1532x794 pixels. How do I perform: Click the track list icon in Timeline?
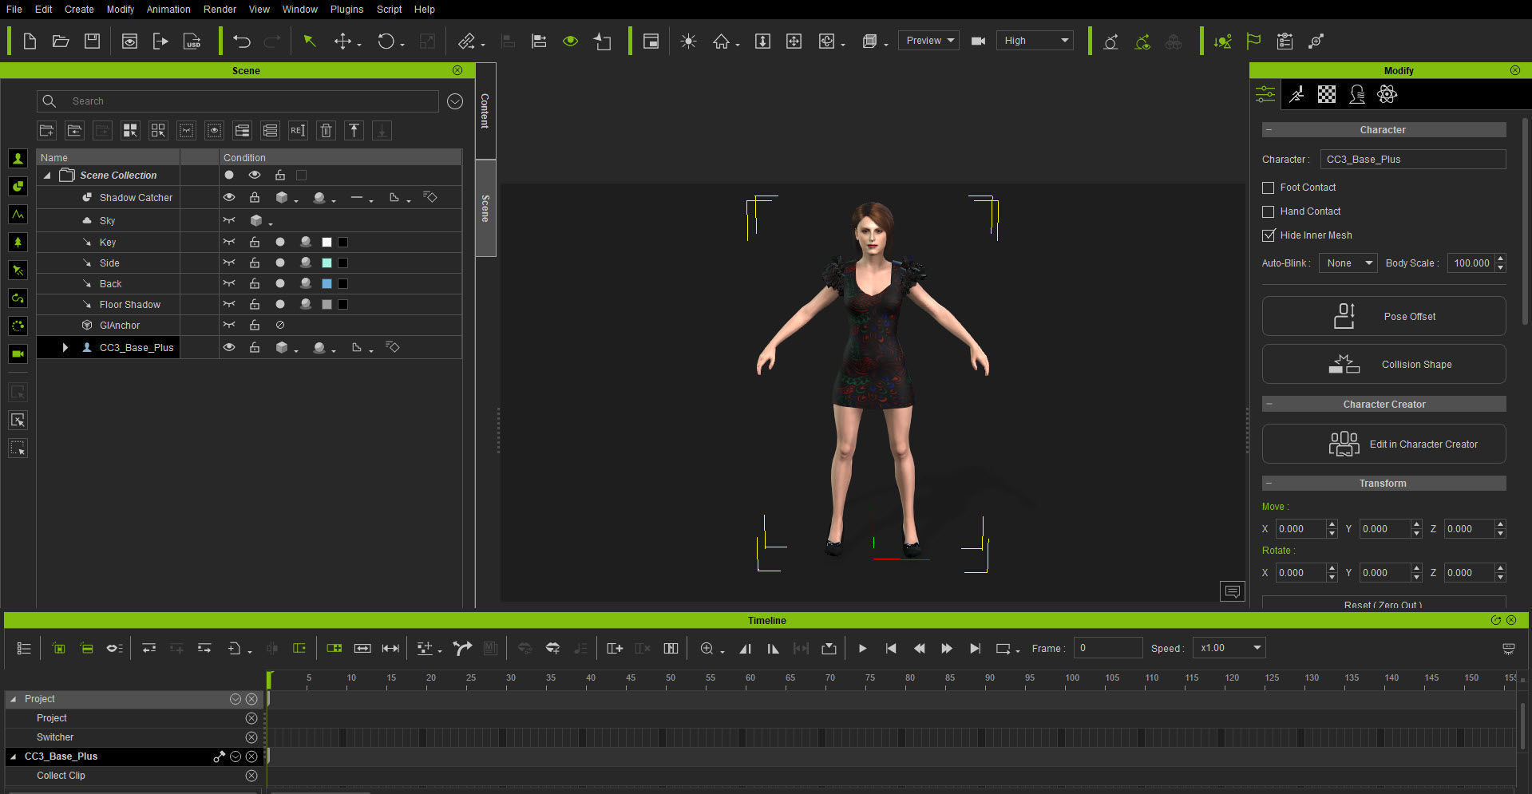[x=24, y=649]
